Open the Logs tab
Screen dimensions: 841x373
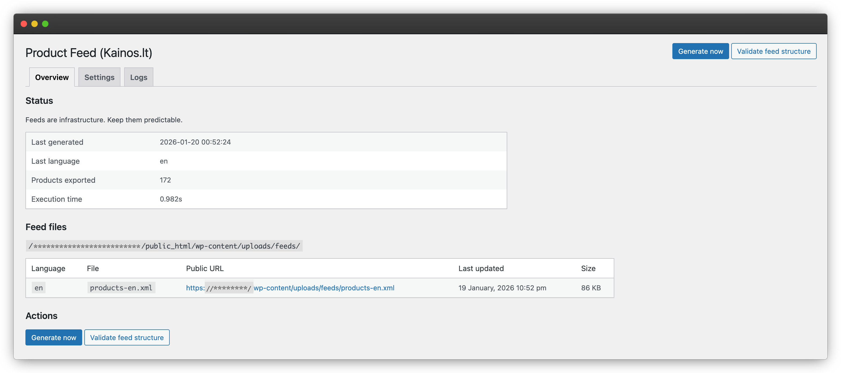coord(138,77)
